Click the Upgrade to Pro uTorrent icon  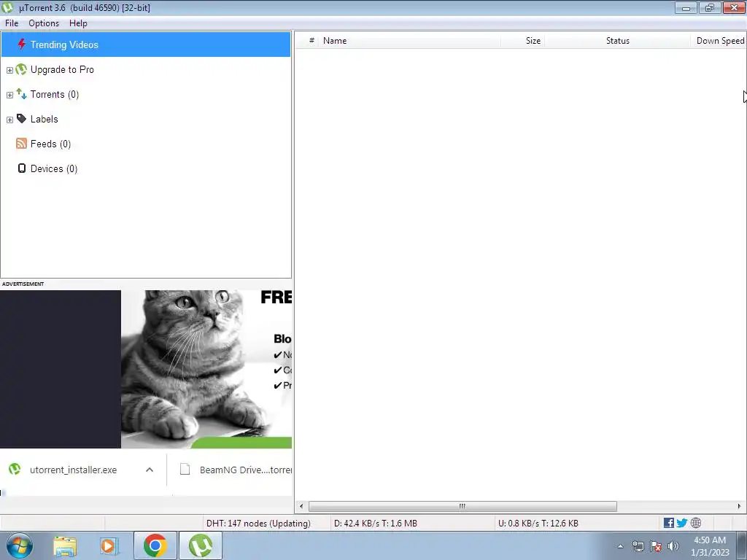point(21,69)
